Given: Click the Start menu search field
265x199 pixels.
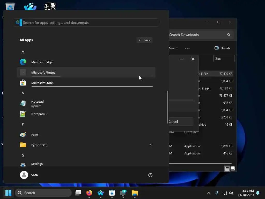Looking at the screenshot, I should 86,23.
